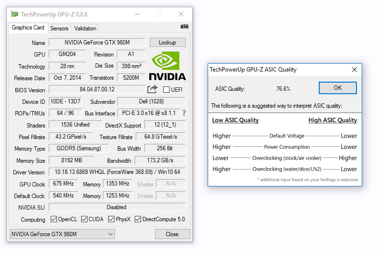Screen dimensions: 382x256
Task: Click the GPU field showing GM204
Action: pyautogui.click(x=67, y=54)
